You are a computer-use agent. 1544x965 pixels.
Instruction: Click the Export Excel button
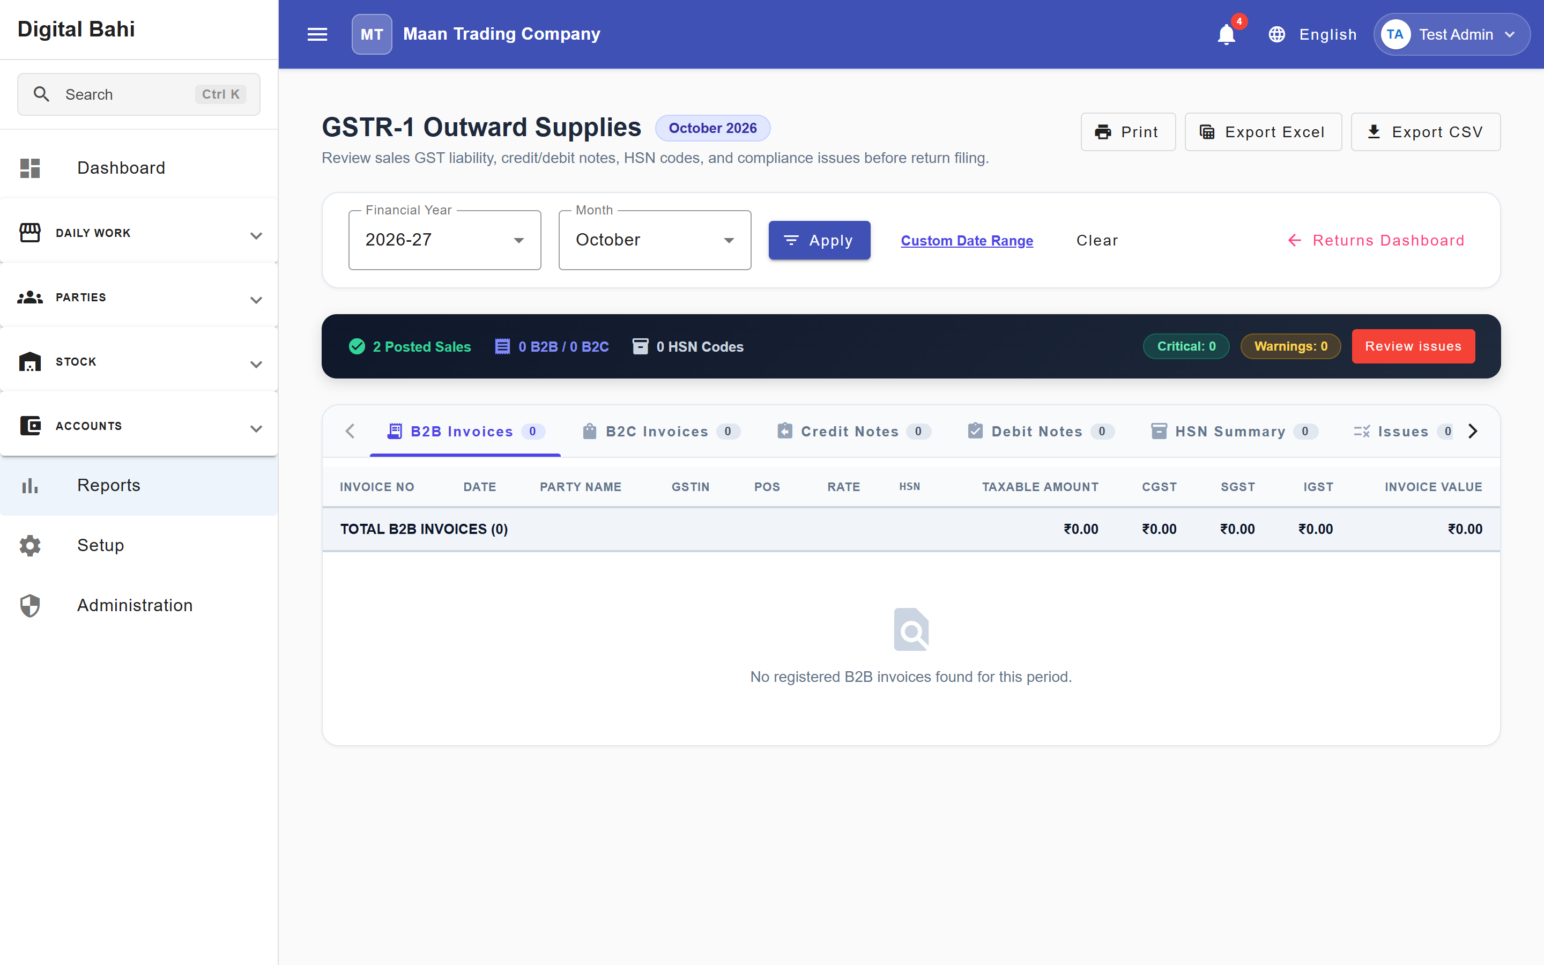pyautogui.click(x=1263, y=132)
